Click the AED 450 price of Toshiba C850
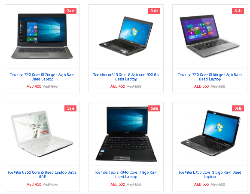250x194 pixels. (34, 185)
